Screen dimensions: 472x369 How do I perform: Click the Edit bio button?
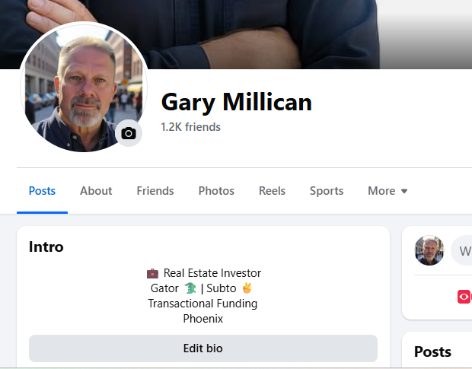(203, 348)
